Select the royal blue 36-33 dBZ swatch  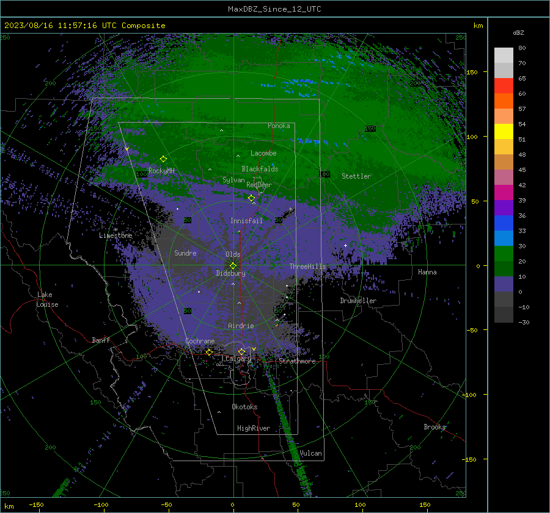pyautogui.click(x=504, y=223)
